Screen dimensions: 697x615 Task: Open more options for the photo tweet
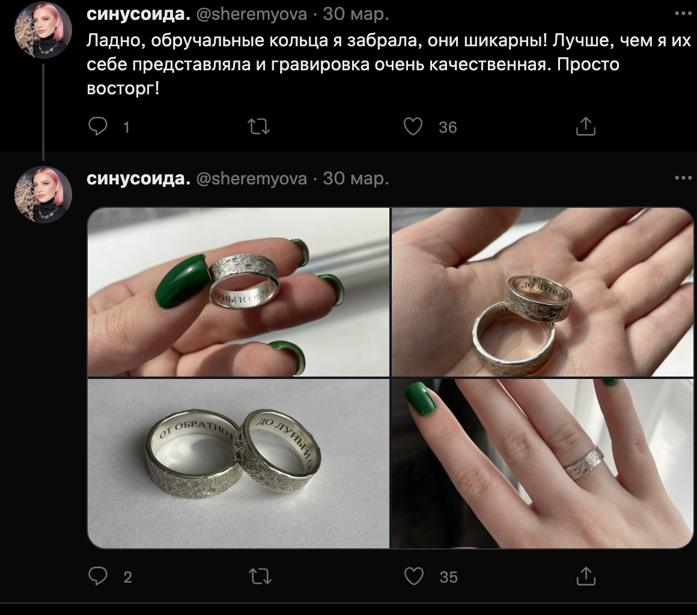(683, 178)
